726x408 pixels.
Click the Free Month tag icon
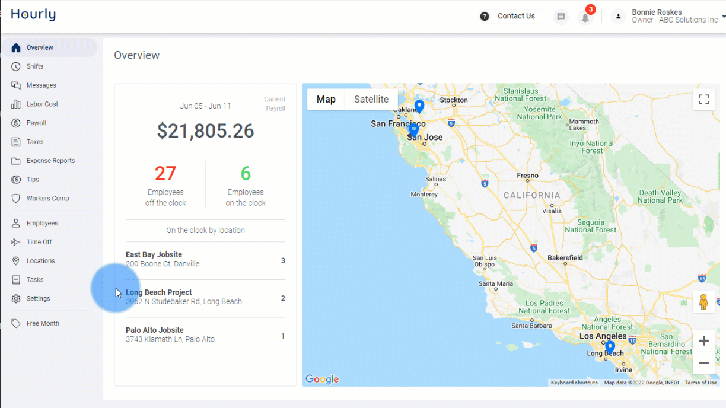point(16,323)
